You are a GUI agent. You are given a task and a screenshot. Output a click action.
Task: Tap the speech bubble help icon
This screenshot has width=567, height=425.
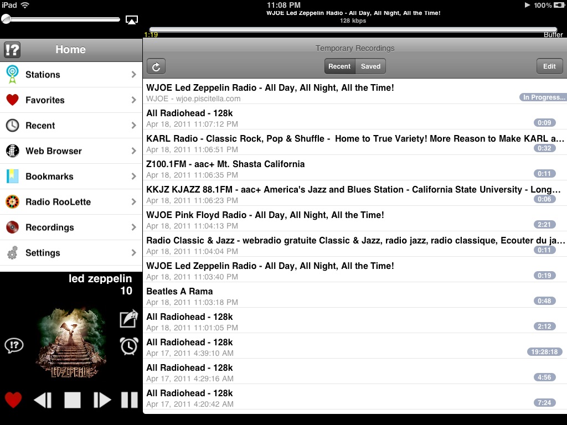coord(14,345)
